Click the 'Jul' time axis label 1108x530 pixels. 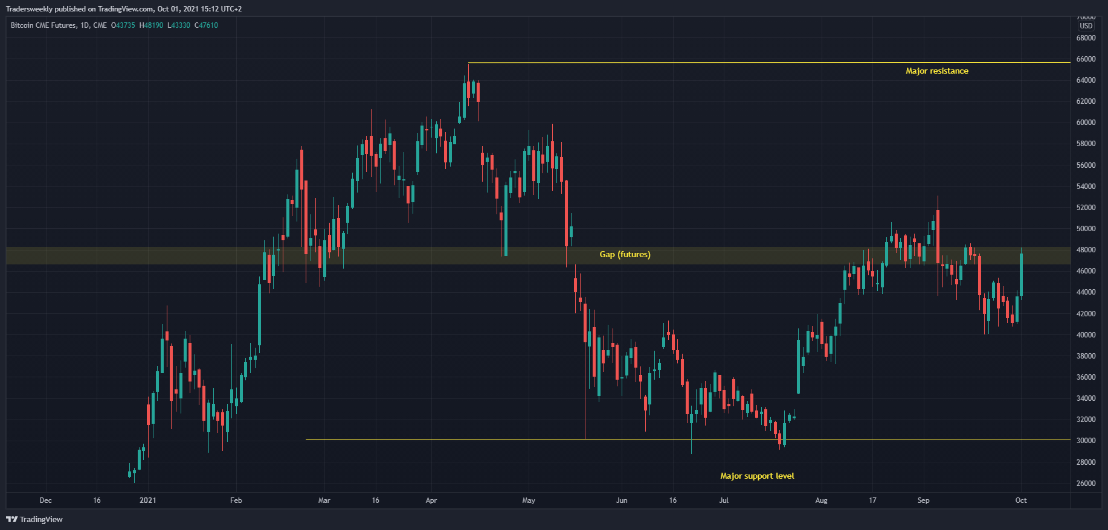coord(724,500)
